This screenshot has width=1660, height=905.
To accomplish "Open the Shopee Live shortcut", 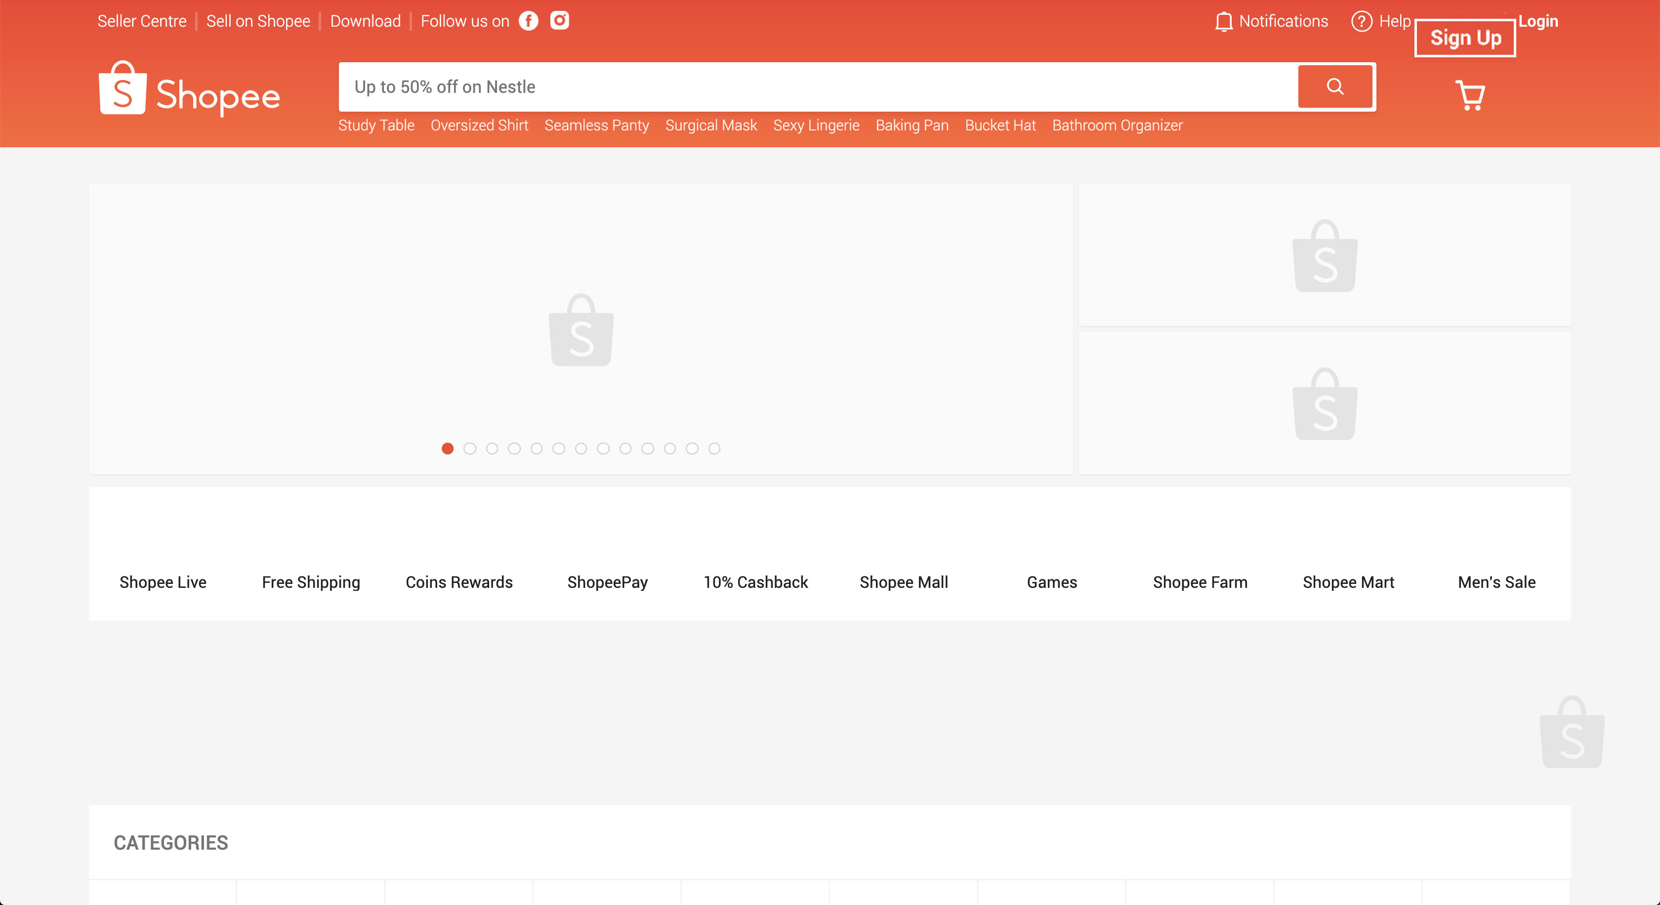I will [x=163, y=582].
